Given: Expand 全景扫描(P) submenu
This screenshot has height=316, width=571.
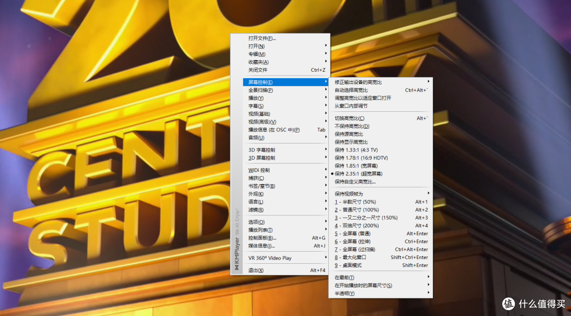Looking at the screenshot, I should (x=286, y=90).
